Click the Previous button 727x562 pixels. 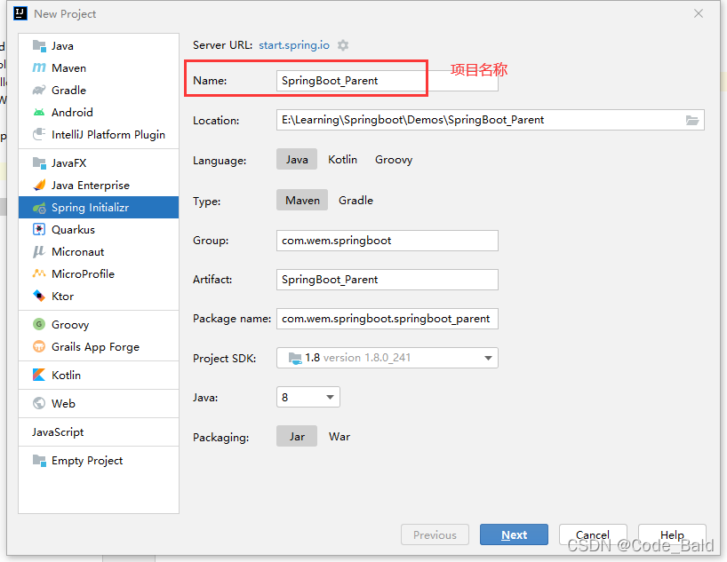click(435, 534)
